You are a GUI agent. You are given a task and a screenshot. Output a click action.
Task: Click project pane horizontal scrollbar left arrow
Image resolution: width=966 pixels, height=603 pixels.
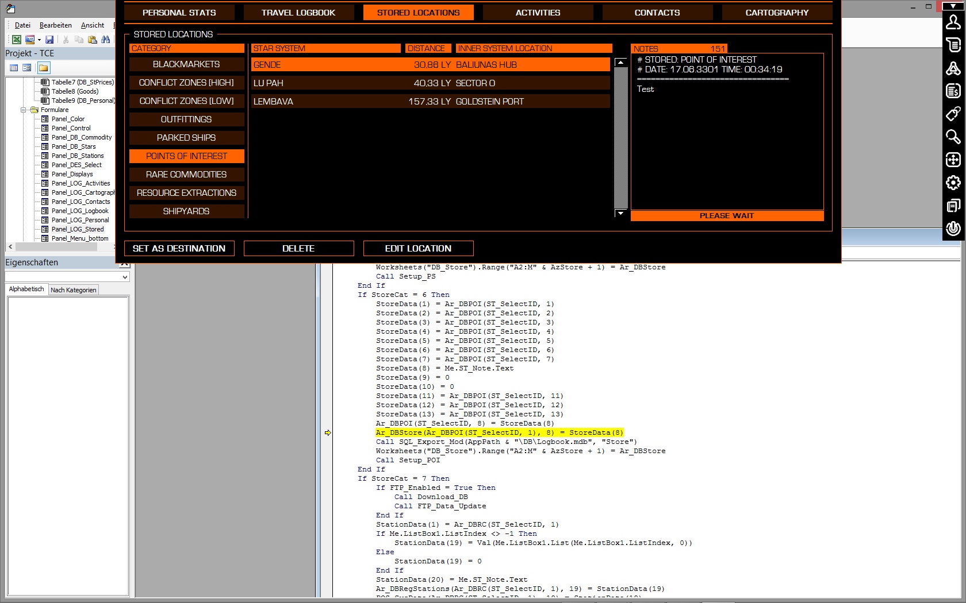click(10, 247)
